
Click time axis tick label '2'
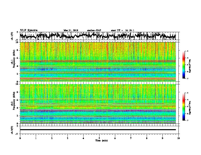pyautogui.click(x=52, y=138)
